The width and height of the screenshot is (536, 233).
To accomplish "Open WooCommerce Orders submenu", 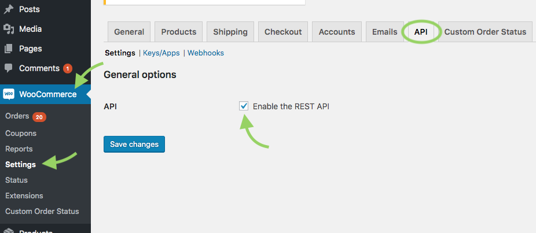I will (17, 116).
